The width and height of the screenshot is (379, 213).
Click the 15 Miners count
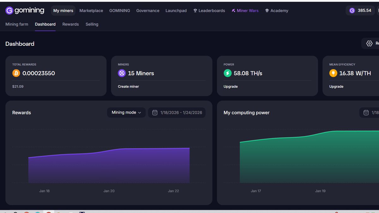pyautogui.click(x=141, y=73)
